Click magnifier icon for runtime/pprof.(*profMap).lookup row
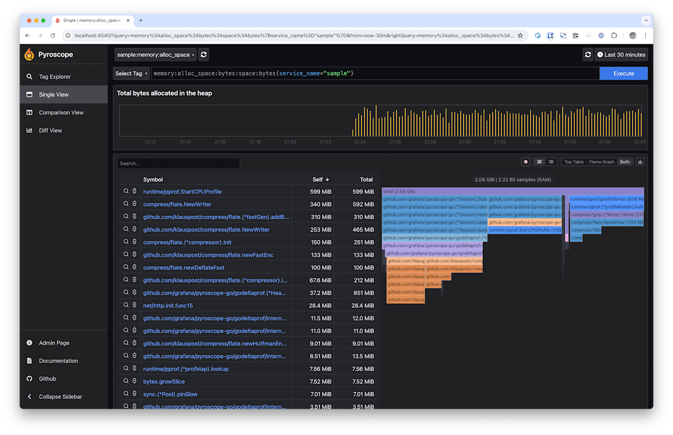The width and height of the screenshot is (673, 435). point(126,369)
